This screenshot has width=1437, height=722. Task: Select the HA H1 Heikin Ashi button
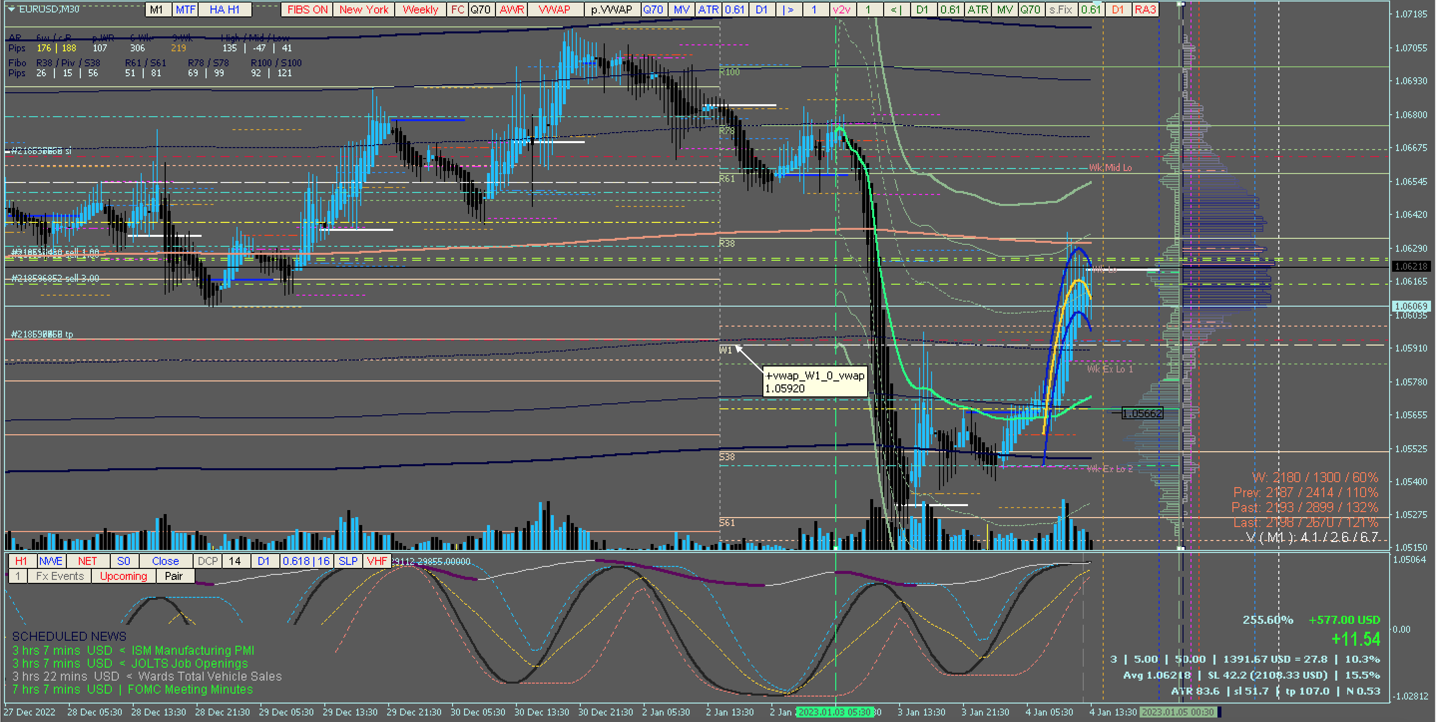point(224,9)
